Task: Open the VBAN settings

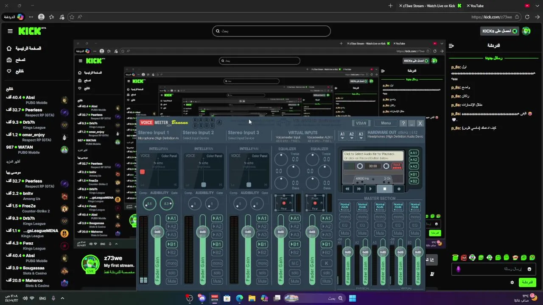Action: click(361, 123)
